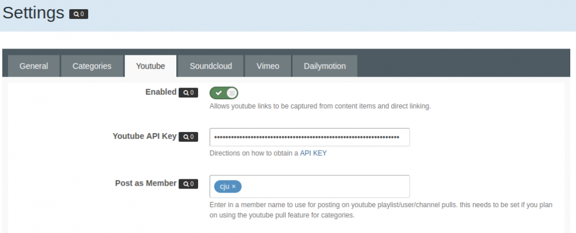Select the cju member tag

point(224,187)
